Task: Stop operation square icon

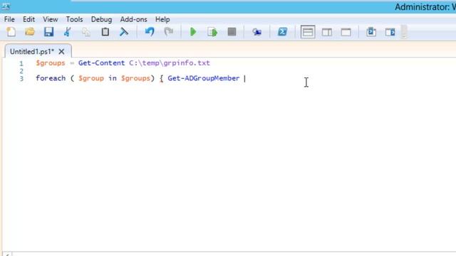Action: click(232, 31)
